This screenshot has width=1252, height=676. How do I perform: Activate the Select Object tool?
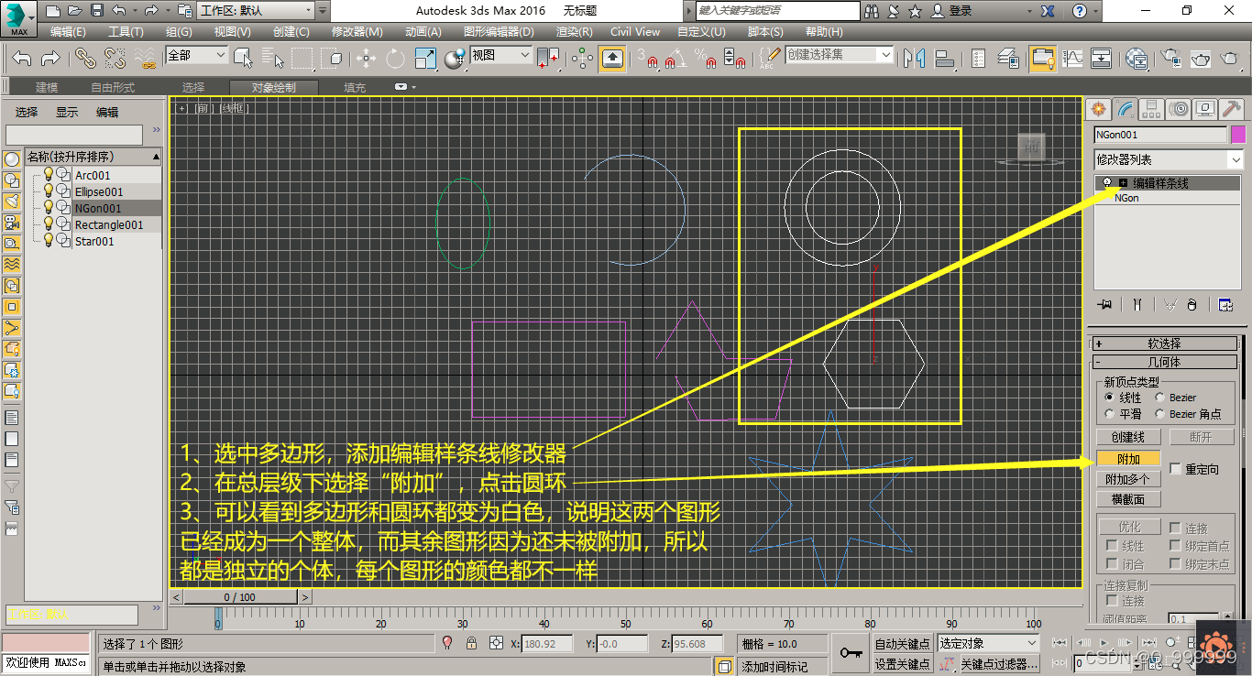243,59
